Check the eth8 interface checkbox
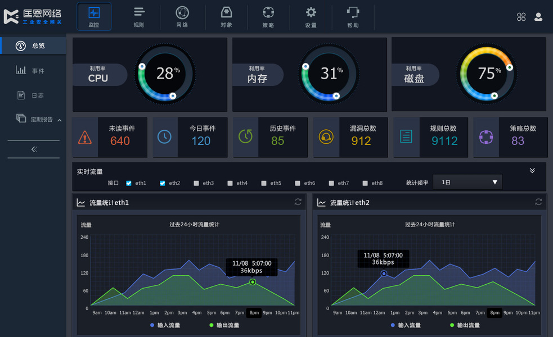This screenshot has height=337, width=553. click(x=365, y=183)
